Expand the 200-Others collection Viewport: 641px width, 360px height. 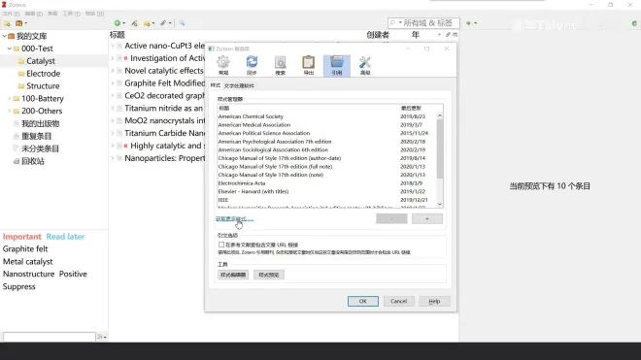10,111
